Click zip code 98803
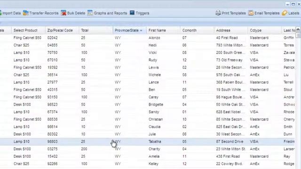The height and width of the screenshot is (169, 301). pos(52,142)
